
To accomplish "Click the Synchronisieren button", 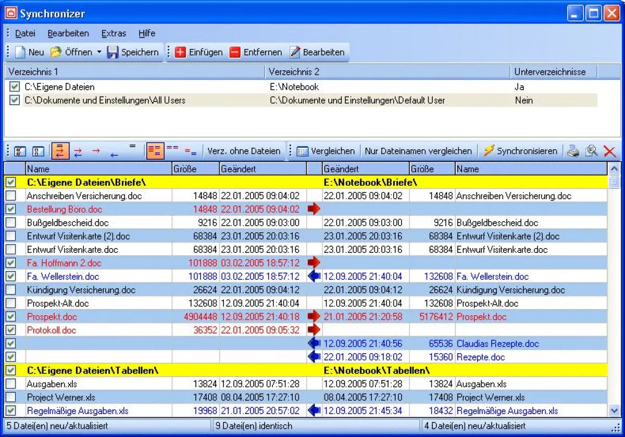I will tap(520, 151).
